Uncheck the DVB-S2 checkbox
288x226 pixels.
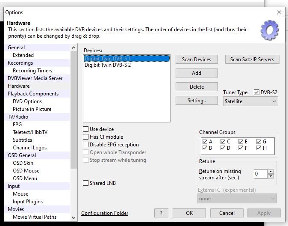click(256, 92)
